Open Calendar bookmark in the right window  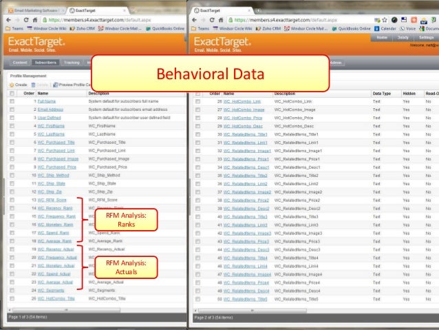(385, 29)
